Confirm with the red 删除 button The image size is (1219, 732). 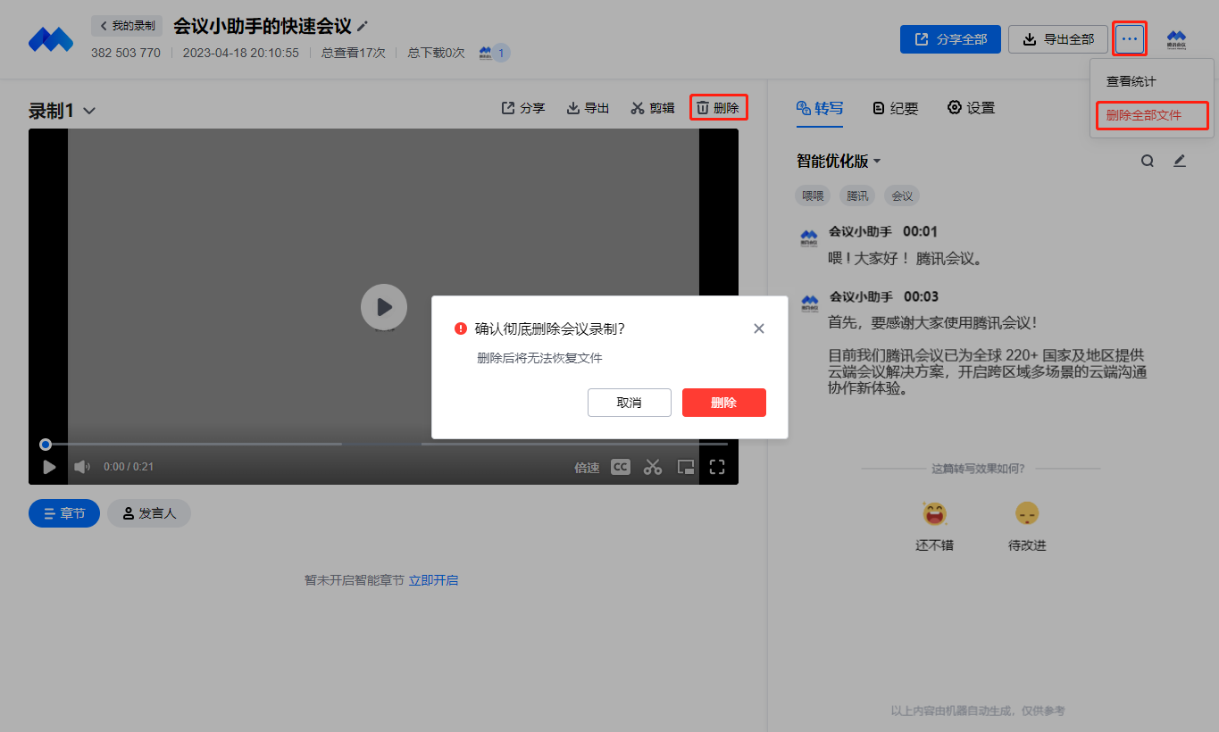tap(723, 403)
